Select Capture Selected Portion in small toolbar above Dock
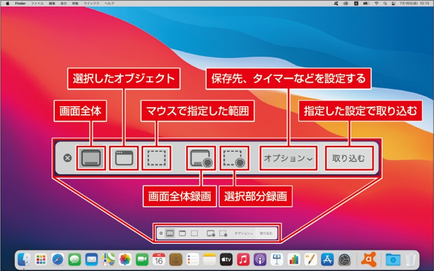The width and height of the screenshot is (434, 271). (194, 234)
